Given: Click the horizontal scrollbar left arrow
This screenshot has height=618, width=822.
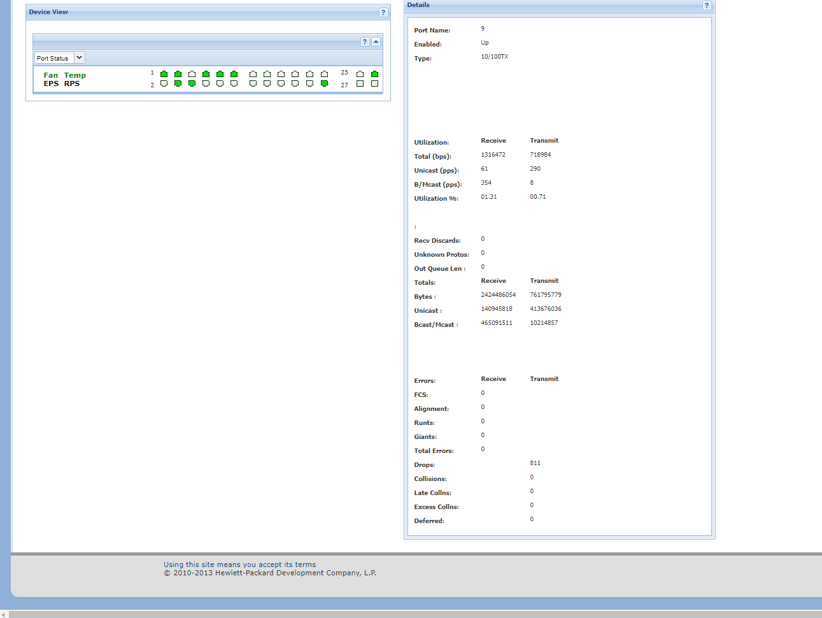Looking at the screenshot, I should tap(4, 614).
